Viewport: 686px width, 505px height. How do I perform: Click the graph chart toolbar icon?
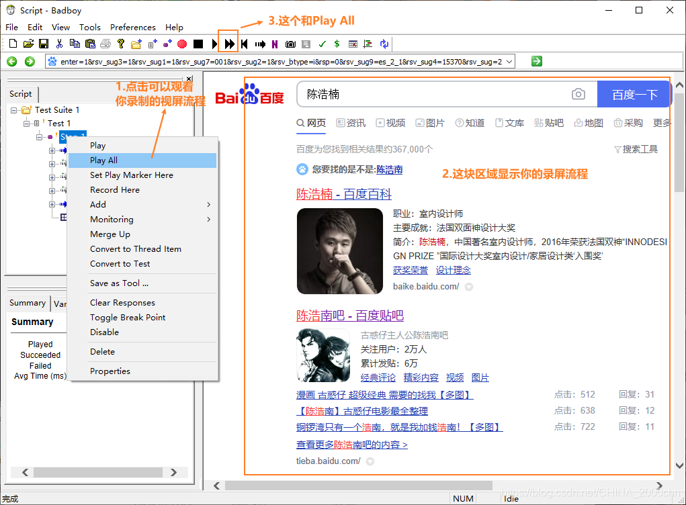click(x=368, y=44)
